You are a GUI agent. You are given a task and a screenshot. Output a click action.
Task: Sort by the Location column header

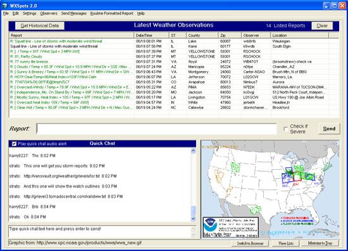coord(300,35)
